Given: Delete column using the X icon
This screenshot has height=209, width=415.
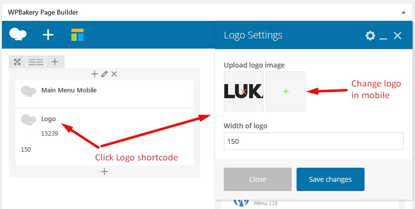Looking at the screenshot, I should [x=114, y=74].
